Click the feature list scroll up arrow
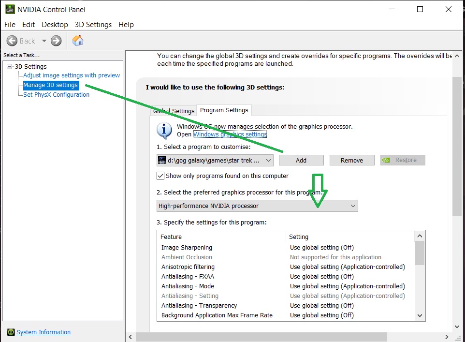 [x=420, y=236]
